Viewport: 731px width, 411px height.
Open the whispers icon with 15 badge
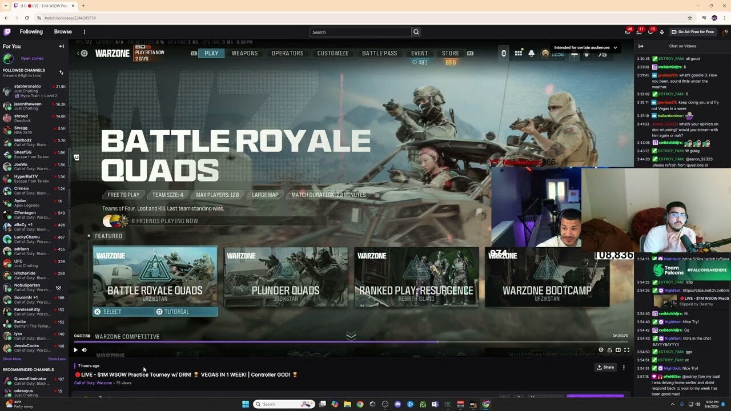coord(650,32)
